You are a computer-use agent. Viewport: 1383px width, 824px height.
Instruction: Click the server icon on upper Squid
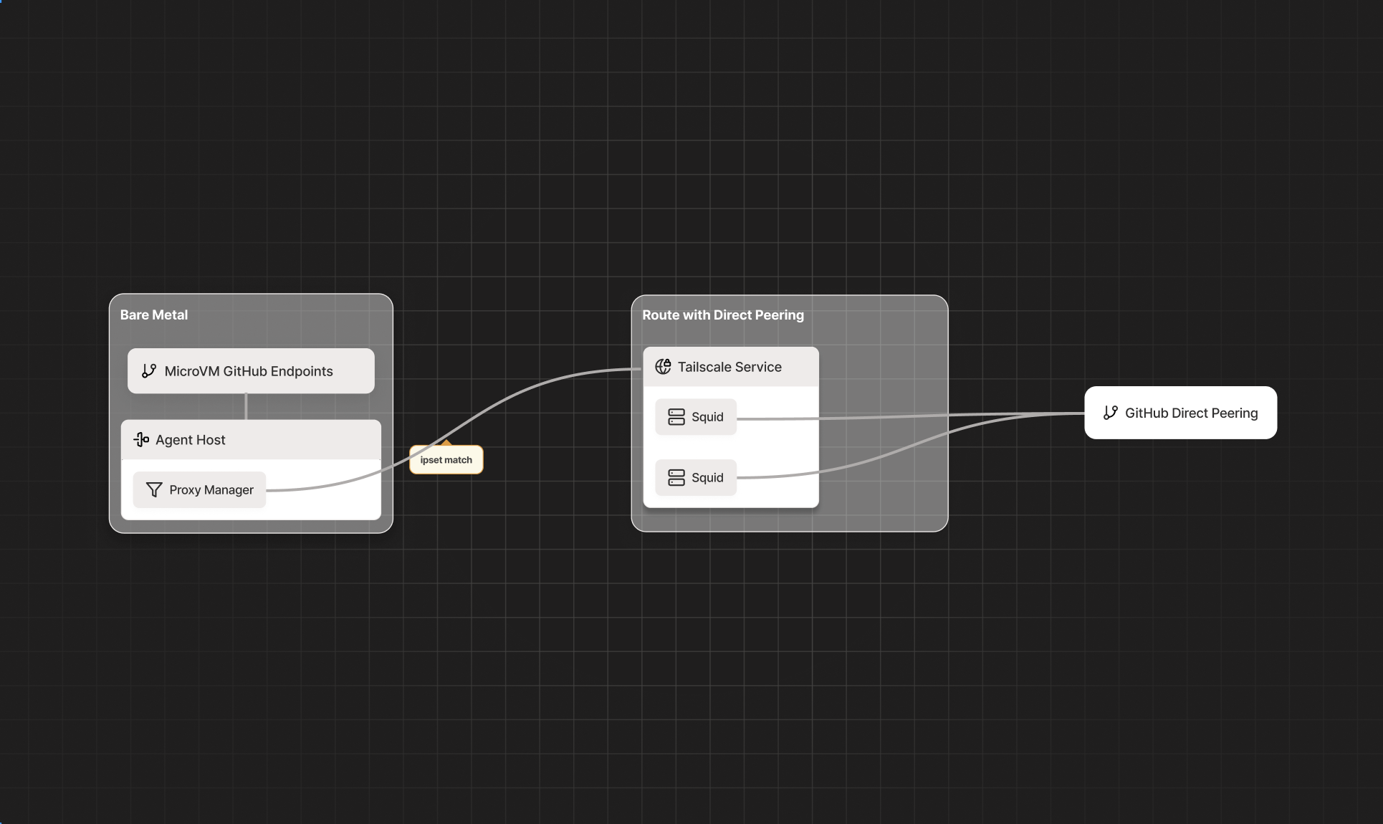[676, 417]
